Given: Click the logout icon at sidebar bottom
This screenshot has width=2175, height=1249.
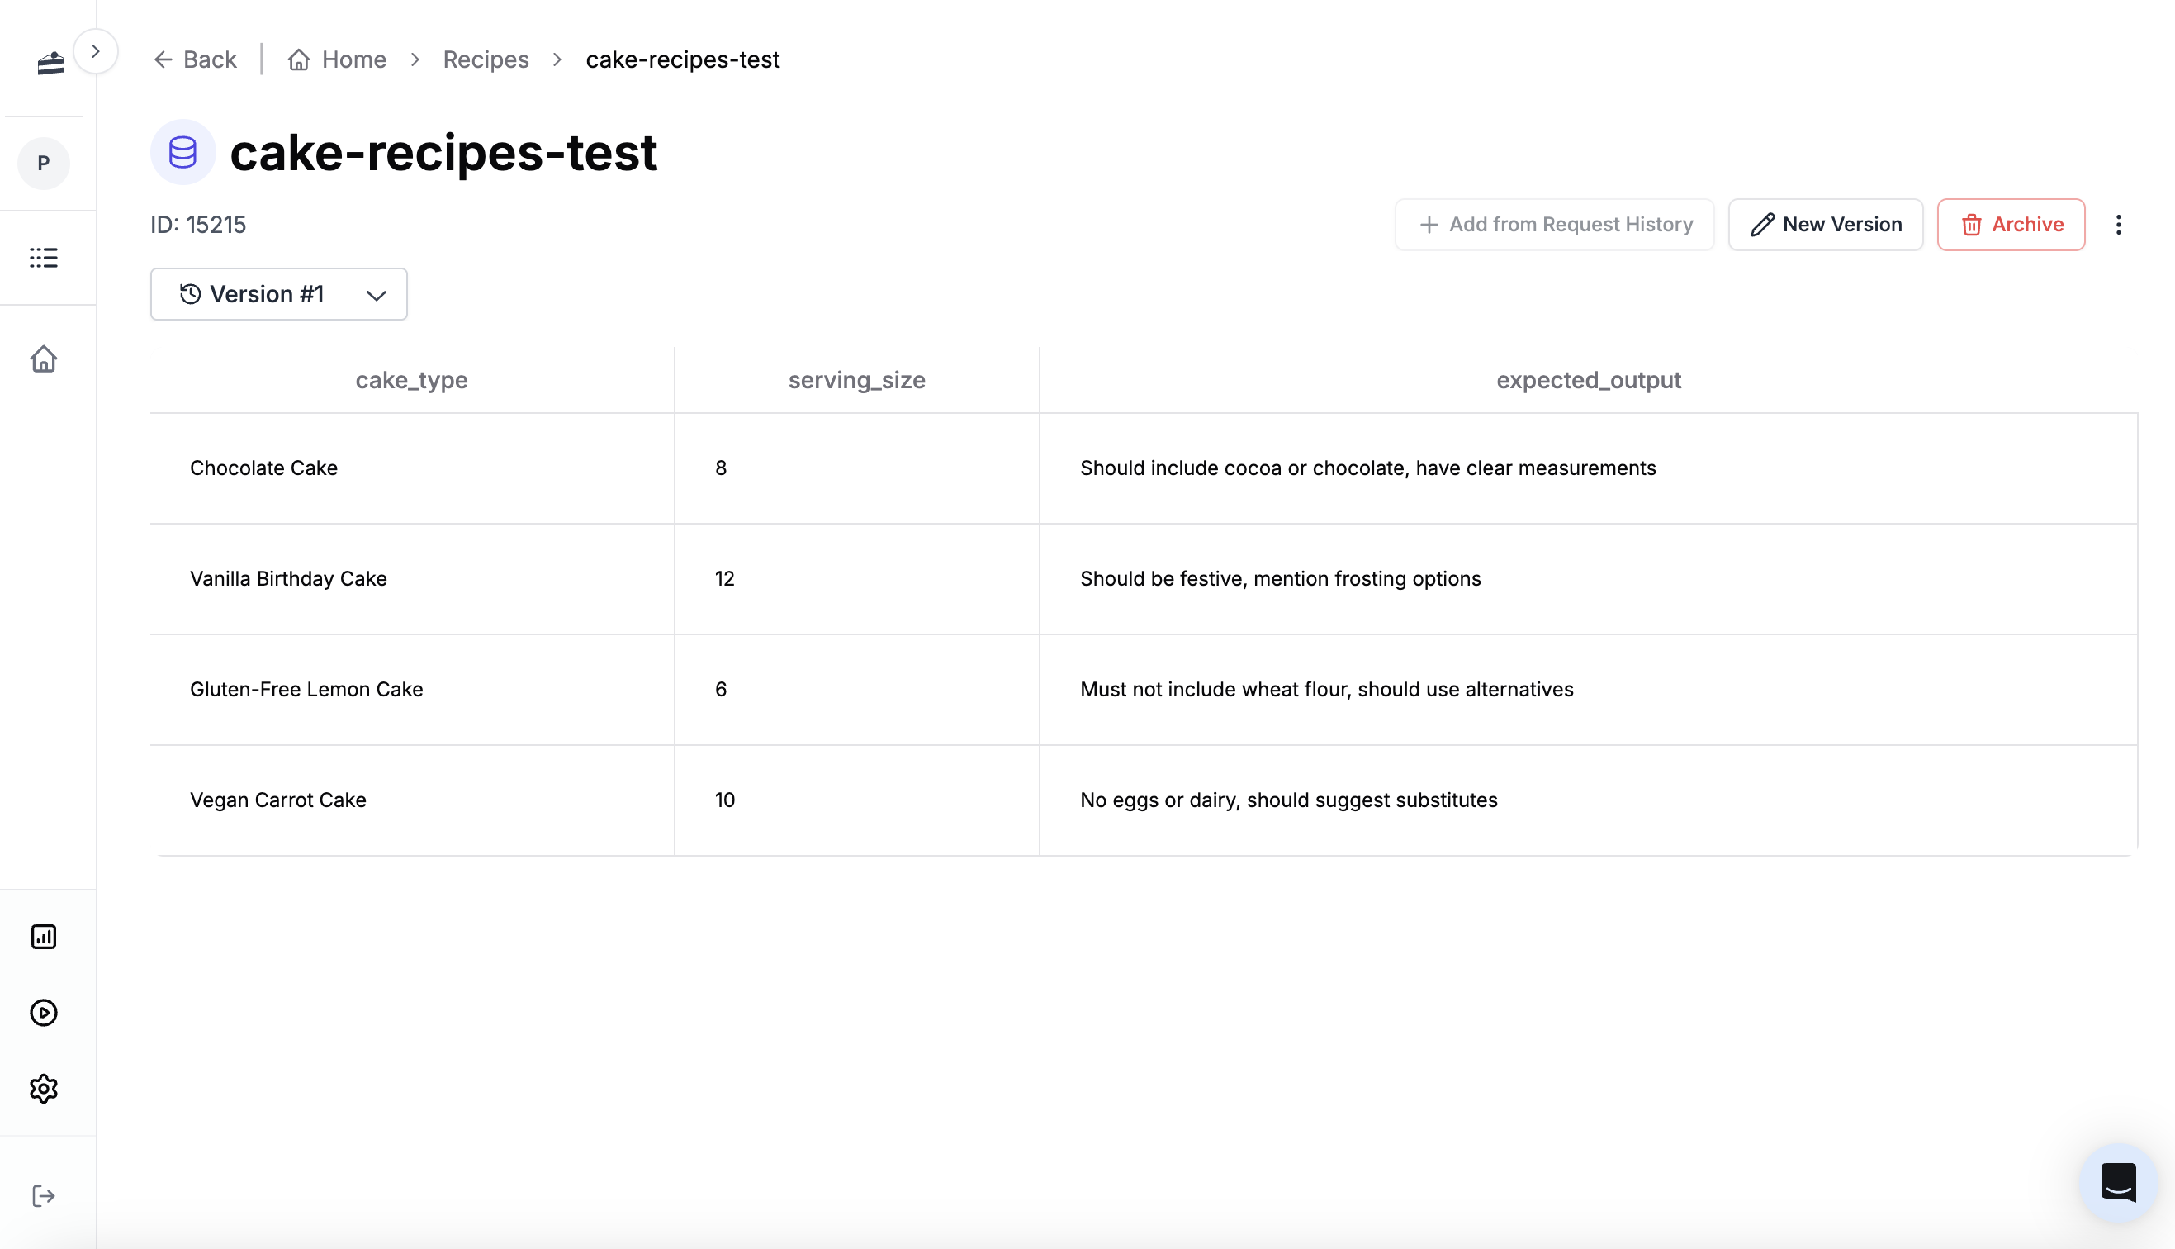Looking at the screenshot, I should [43, 1196].
